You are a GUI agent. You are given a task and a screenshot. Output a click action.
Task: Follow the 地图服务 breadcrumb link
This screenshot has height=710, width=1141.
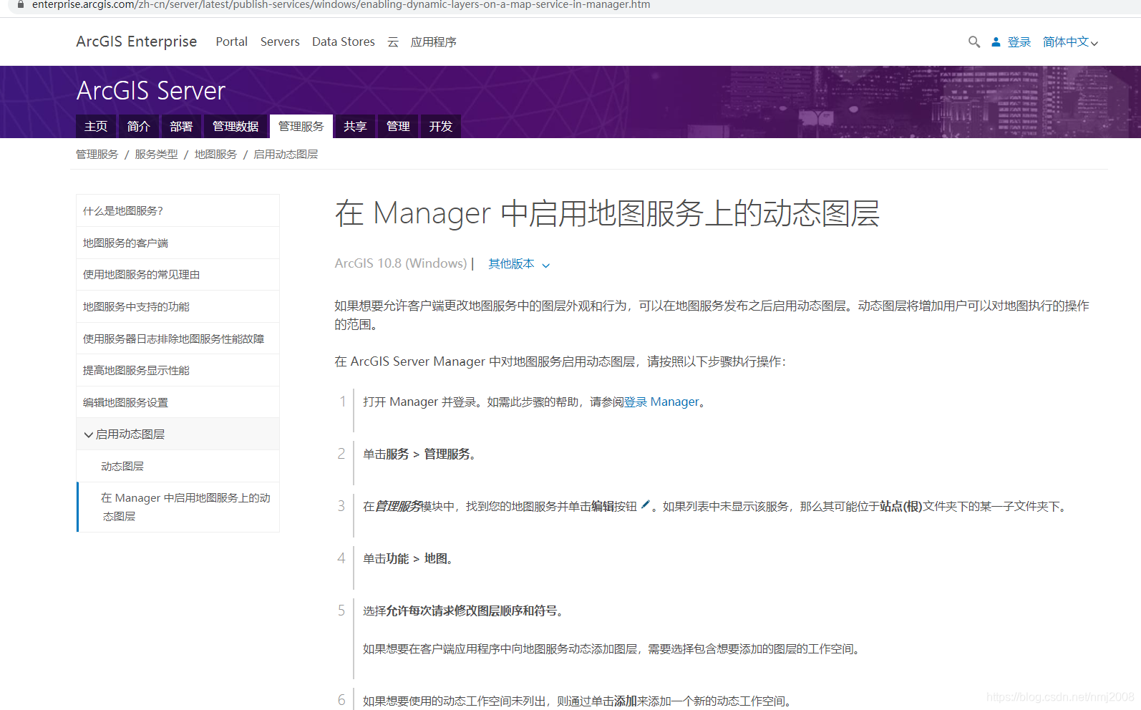click(x=215, y=155)
